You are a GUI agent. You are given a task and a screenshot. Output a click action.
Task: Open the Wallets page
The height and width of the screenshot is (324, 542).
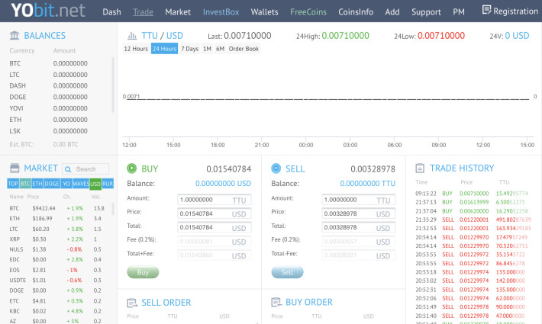click(x=264, y=12)
